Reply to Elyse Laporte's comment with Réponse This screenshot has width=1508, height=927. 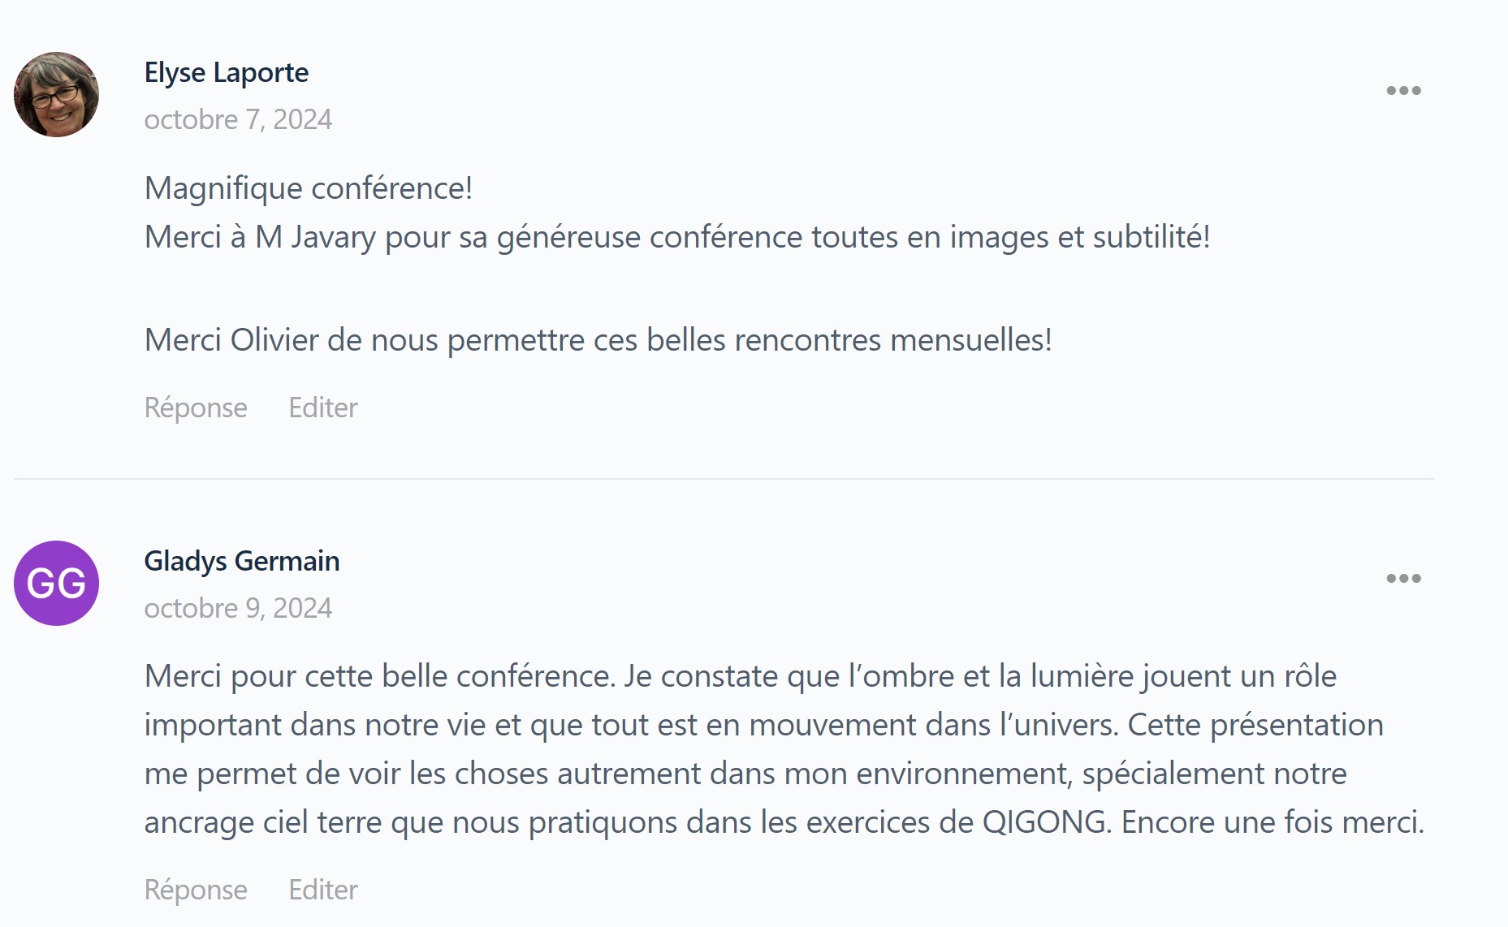[x=195, y=407]
